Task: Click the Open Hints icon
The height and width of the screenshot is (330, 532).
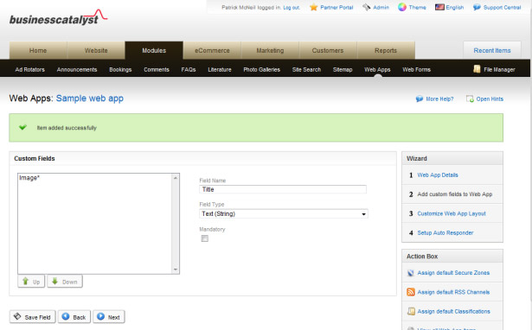Action: pos(470,98)
